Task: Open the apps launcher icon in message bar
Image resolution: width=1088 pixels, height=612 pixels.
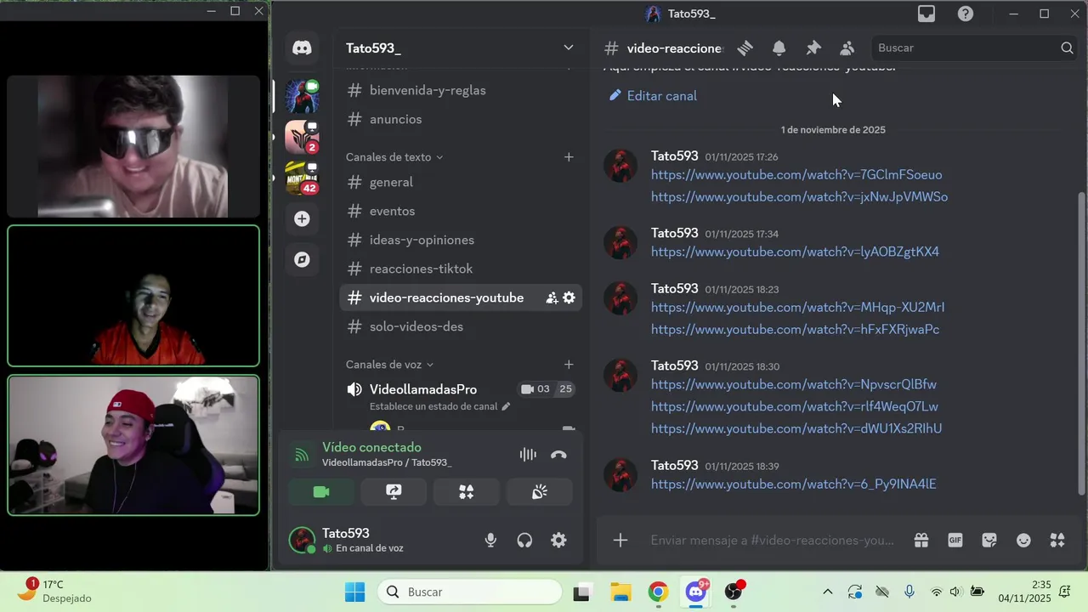Action: (x=1057, y=541)
